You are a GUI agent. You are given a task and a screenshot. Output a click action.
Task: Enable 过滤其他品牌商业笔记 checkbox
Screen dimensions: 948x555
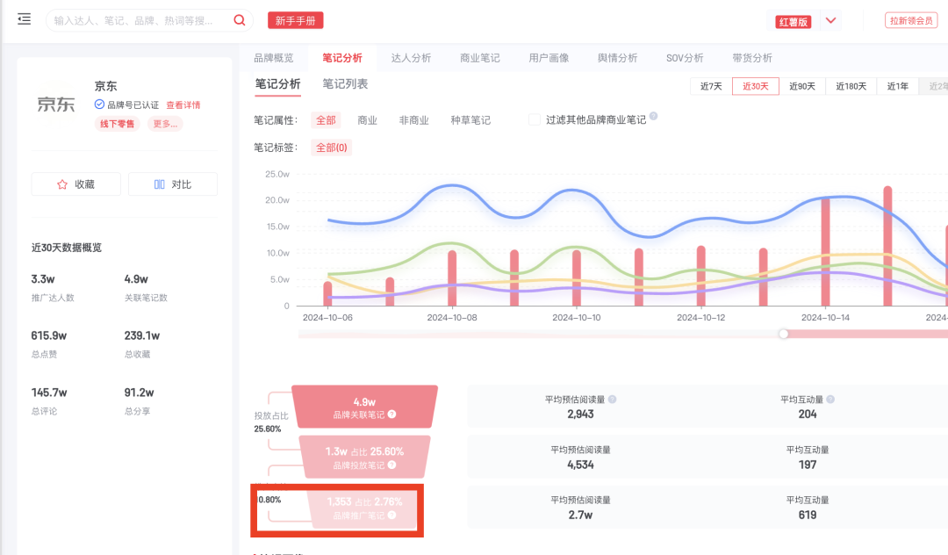pos(535,119)
